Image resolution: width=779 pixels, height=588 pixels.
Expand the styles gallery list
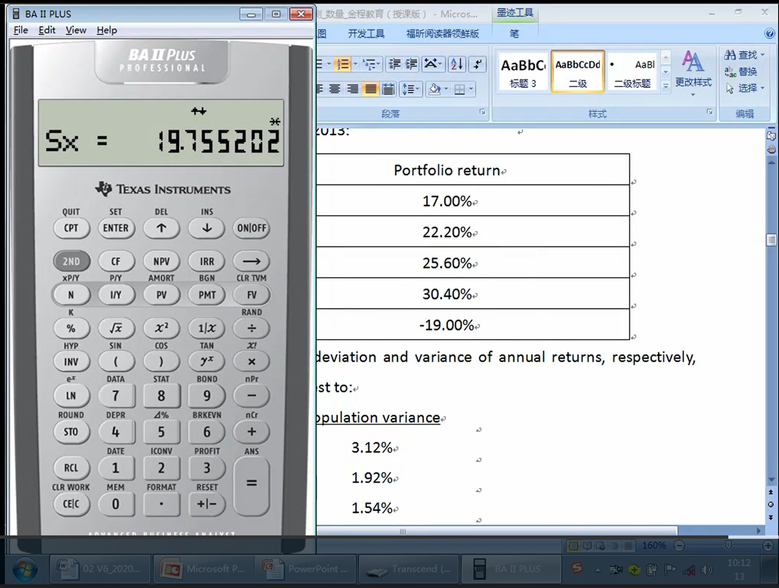666,86
